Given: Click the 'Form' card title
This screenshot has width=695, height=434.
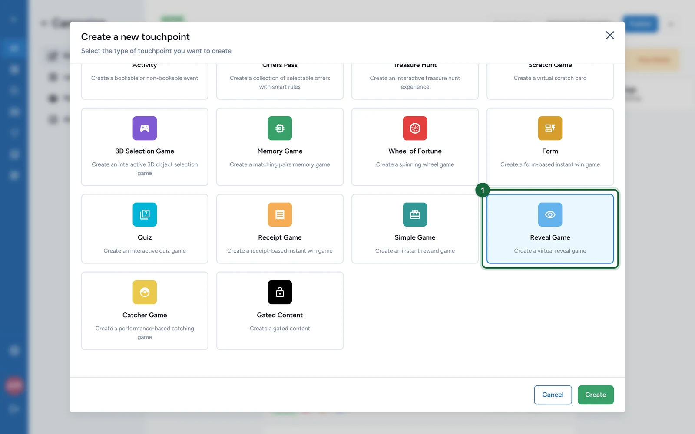Looking at the screenshot, I should [x=550, y=151].
